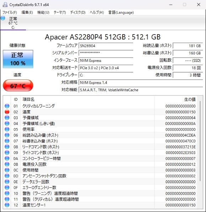Click the red status icon for row 02 温度
Screen dimensions: 206x212
point(7,112)
